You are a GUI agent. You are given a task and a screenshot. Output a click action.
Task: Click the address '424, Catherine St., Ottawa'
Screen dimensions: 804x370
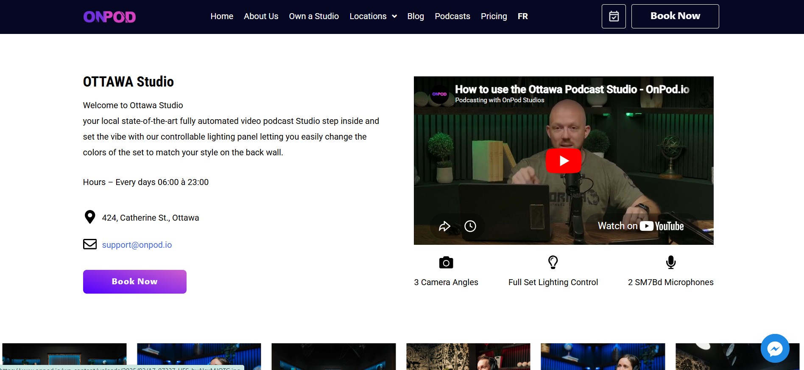pyautogui.click(x=151, y=218)
